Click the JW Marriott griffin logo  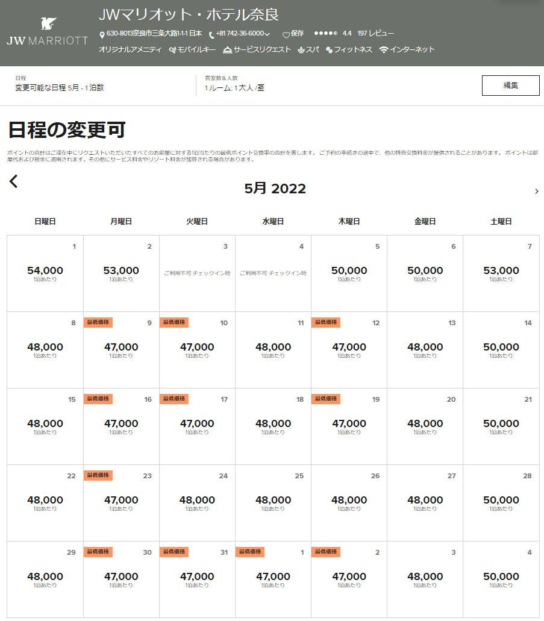point(47,25)
